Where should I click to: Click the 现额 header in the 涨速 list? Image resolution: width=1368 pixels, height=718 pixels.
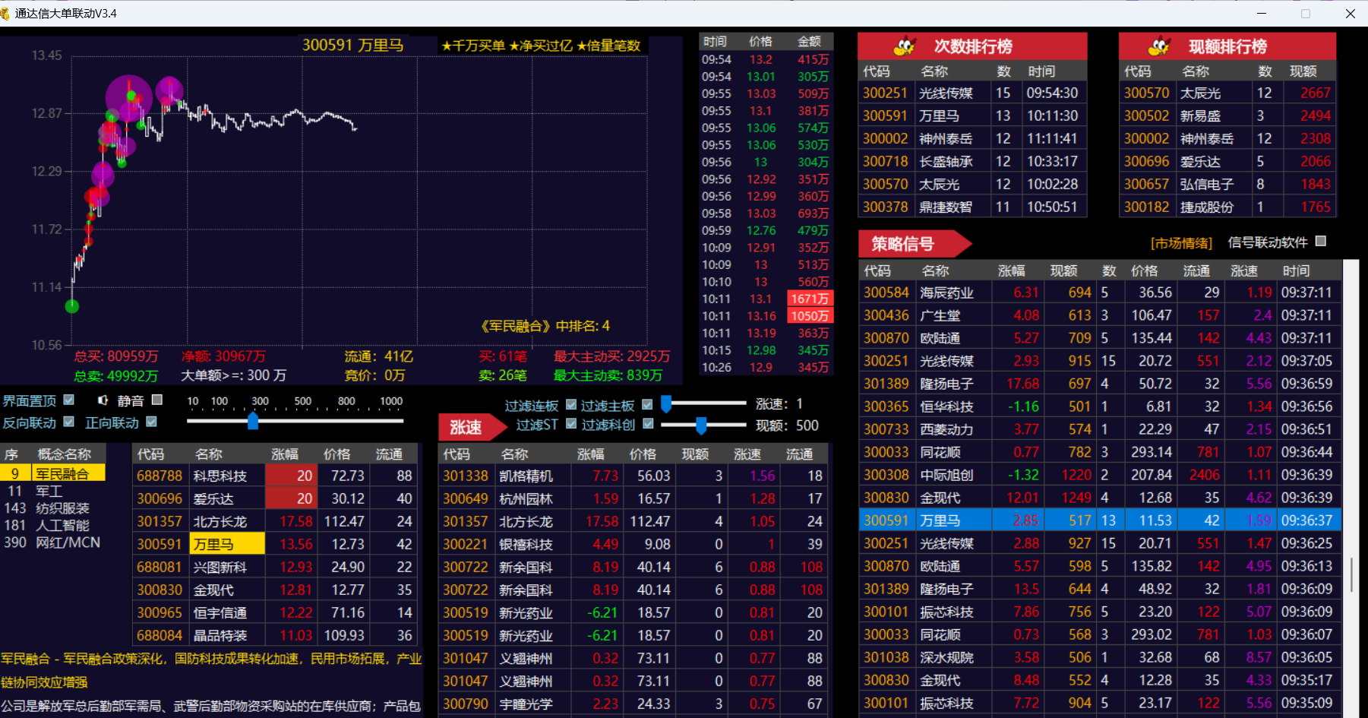pyautogui.click(x=695, y=454)
